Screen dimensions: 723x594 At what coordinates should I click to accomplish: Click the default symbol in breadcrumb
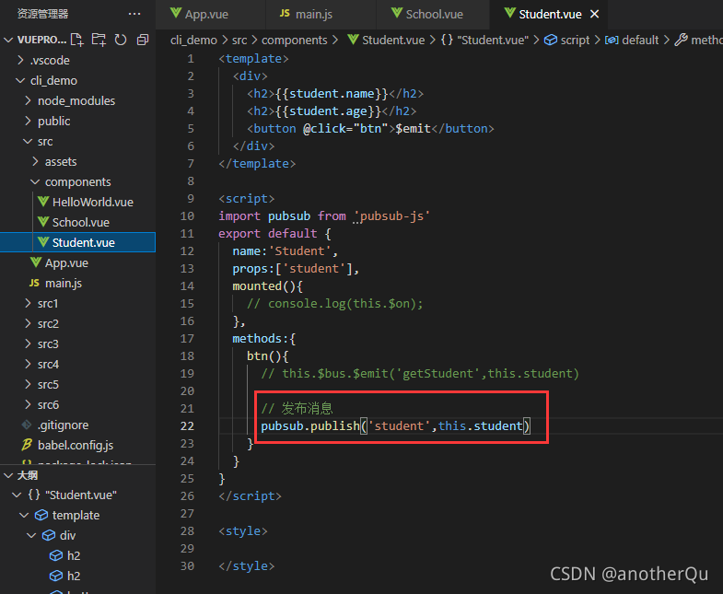click(x=640, y=41)
